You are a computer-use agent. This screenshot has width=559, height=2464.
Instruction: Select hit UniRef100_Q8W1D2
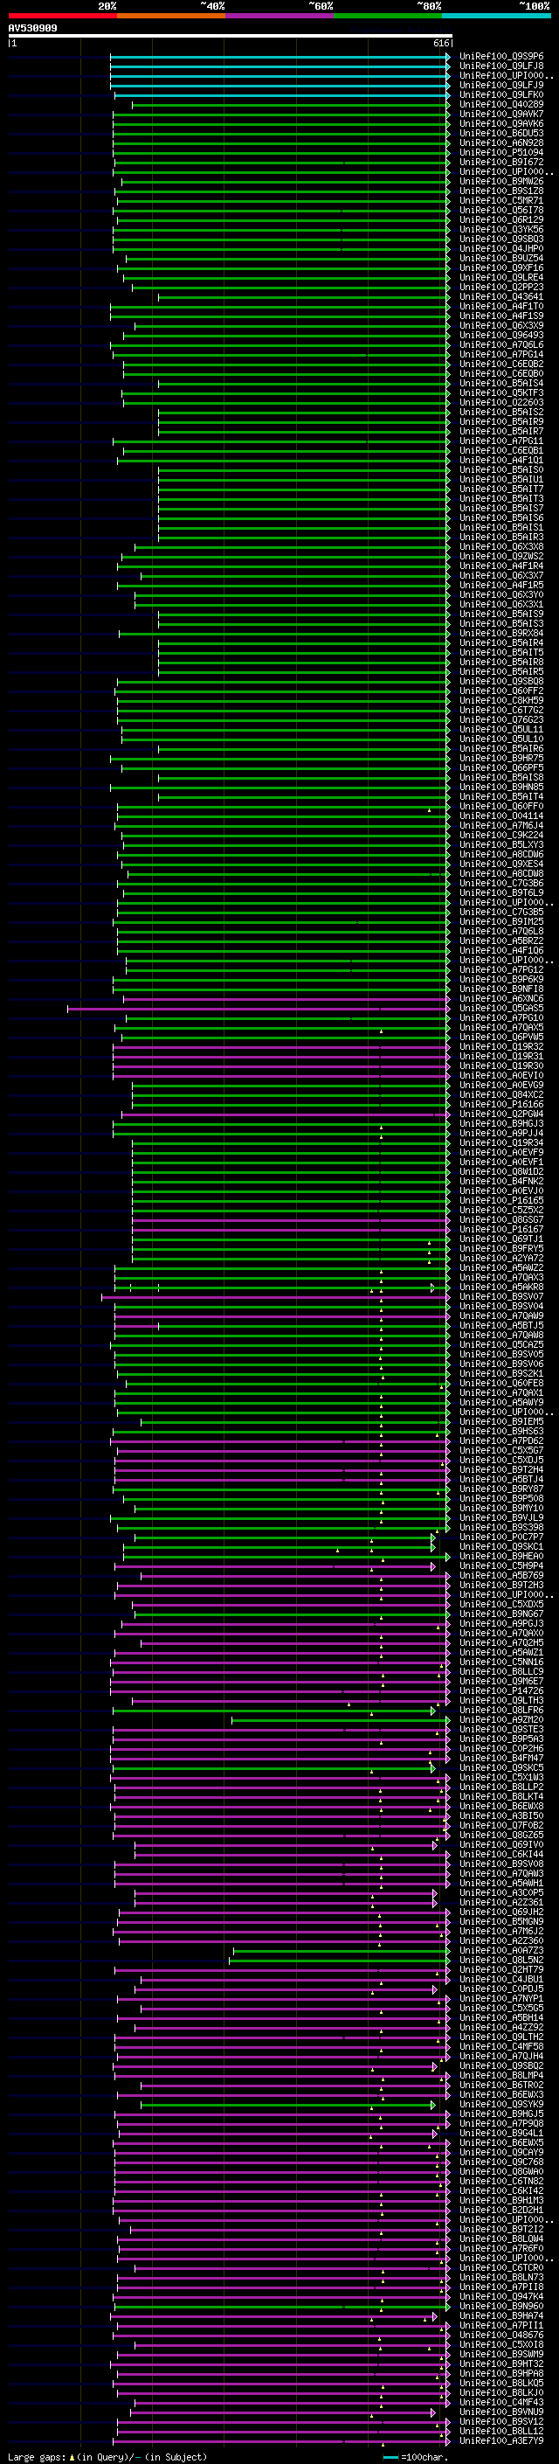(501, 1172)
